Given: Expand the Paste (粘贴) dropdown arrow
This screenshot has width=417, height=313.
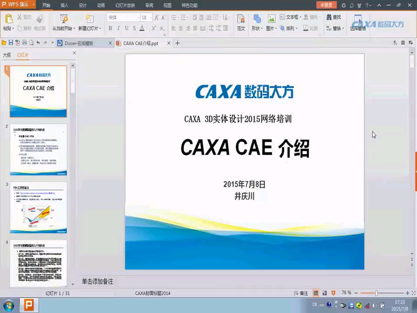Looking at the screenshot, I should pyautogui.click(x=13, y=28).
